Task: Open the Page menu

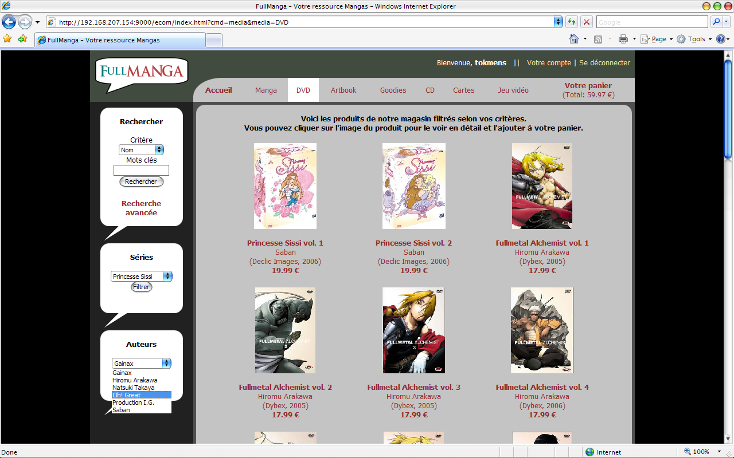Action: click(x=656, y=39)
